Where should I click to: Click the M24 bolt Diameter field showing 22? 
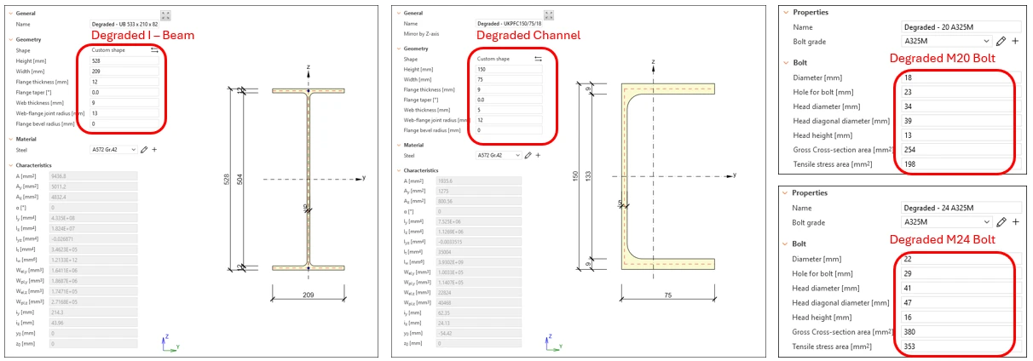point(961,259)
